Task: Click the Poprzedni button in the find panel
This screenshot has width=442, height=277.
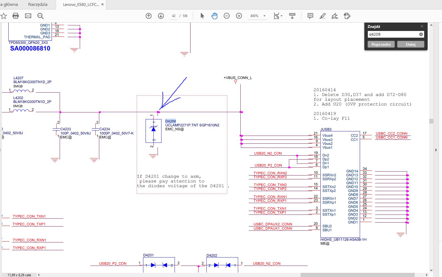Action: tap(381, 44)
